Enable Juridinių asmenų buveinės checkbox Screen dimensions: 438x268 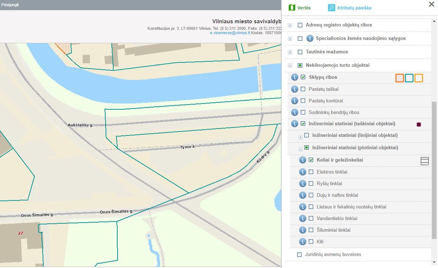pyautogui.click(x=300, y=255)
